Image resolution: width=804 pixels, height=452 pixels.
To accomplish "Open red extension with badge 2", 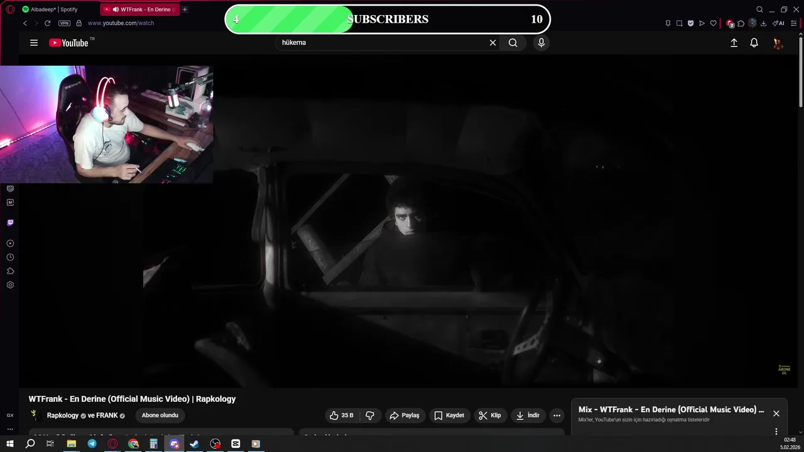I will click(x=730, y=23).
